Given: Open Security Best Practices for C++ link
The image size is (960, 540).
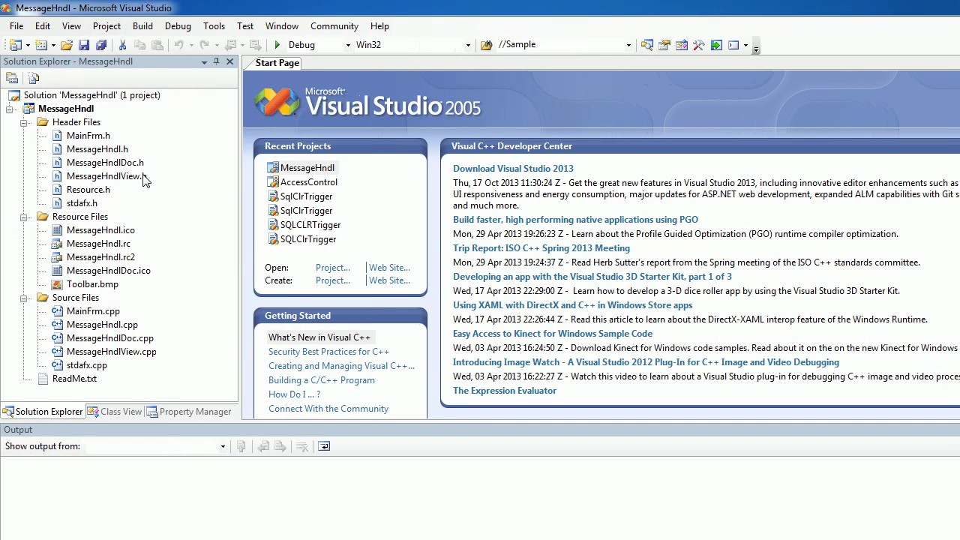Looking at the screenshot, I should pos(328,352).
